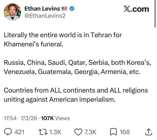Repost using the retweet arrows icon

click(43, 132)
